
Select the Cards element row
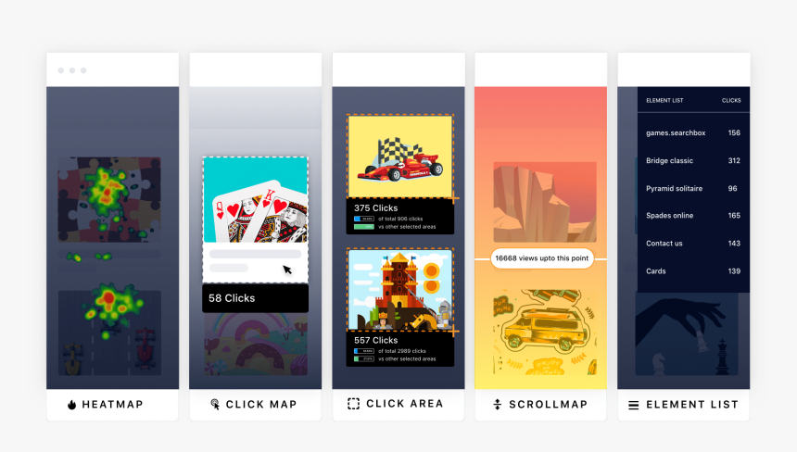click(693, 271)
